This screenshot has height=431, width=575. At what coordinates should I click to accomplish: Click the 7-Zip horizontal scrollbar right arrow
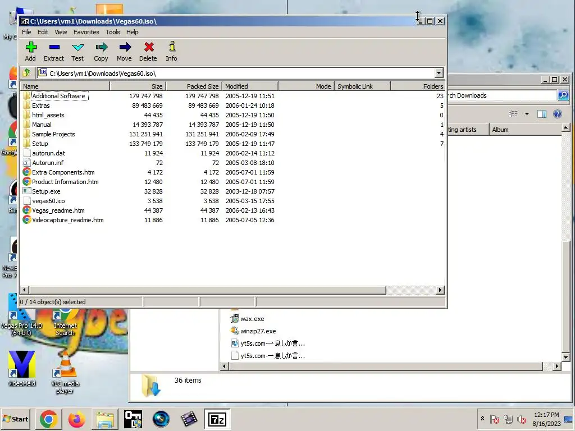click(x=440, y=290)
